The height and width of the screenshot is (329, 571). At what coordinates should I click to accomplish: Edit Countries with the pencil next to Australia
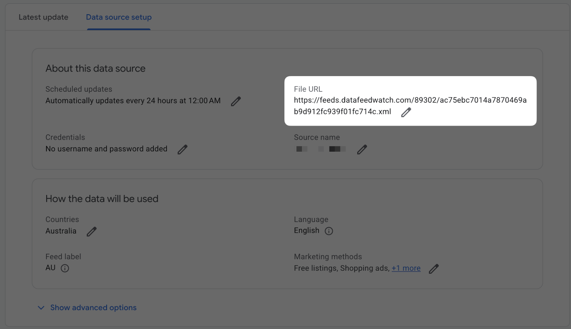click(91, 232)
